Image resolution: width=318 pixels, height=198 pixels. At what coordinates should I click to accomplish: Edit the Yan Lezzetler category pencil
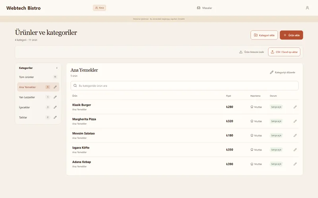(x=55, y=97)
